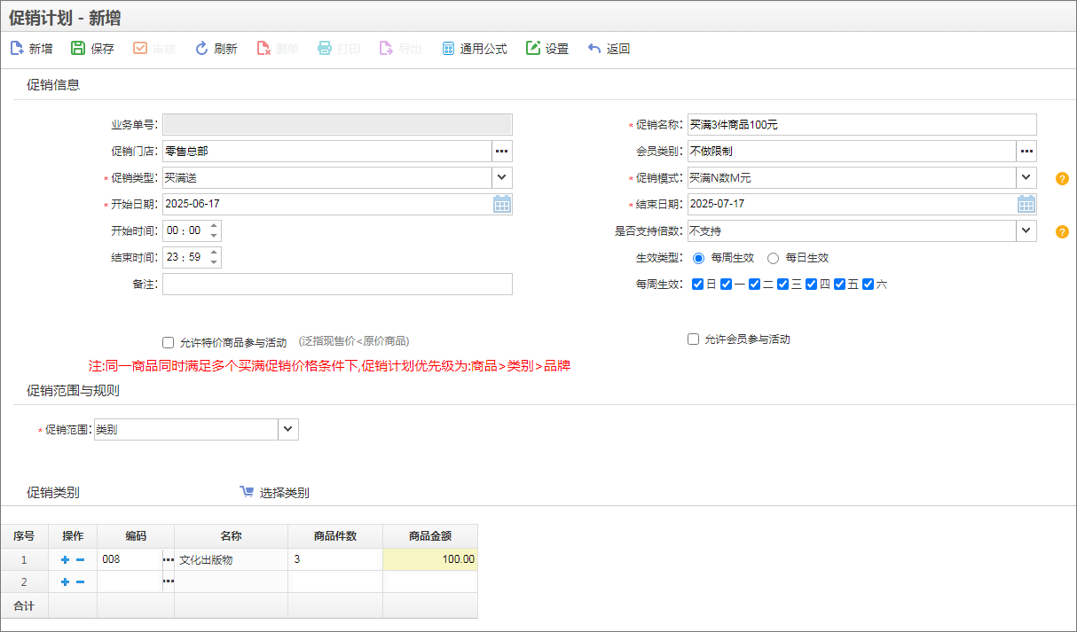Open the calendar for 结束日期 (end date)
1077x632 pixels.
tap(1026, 204)
